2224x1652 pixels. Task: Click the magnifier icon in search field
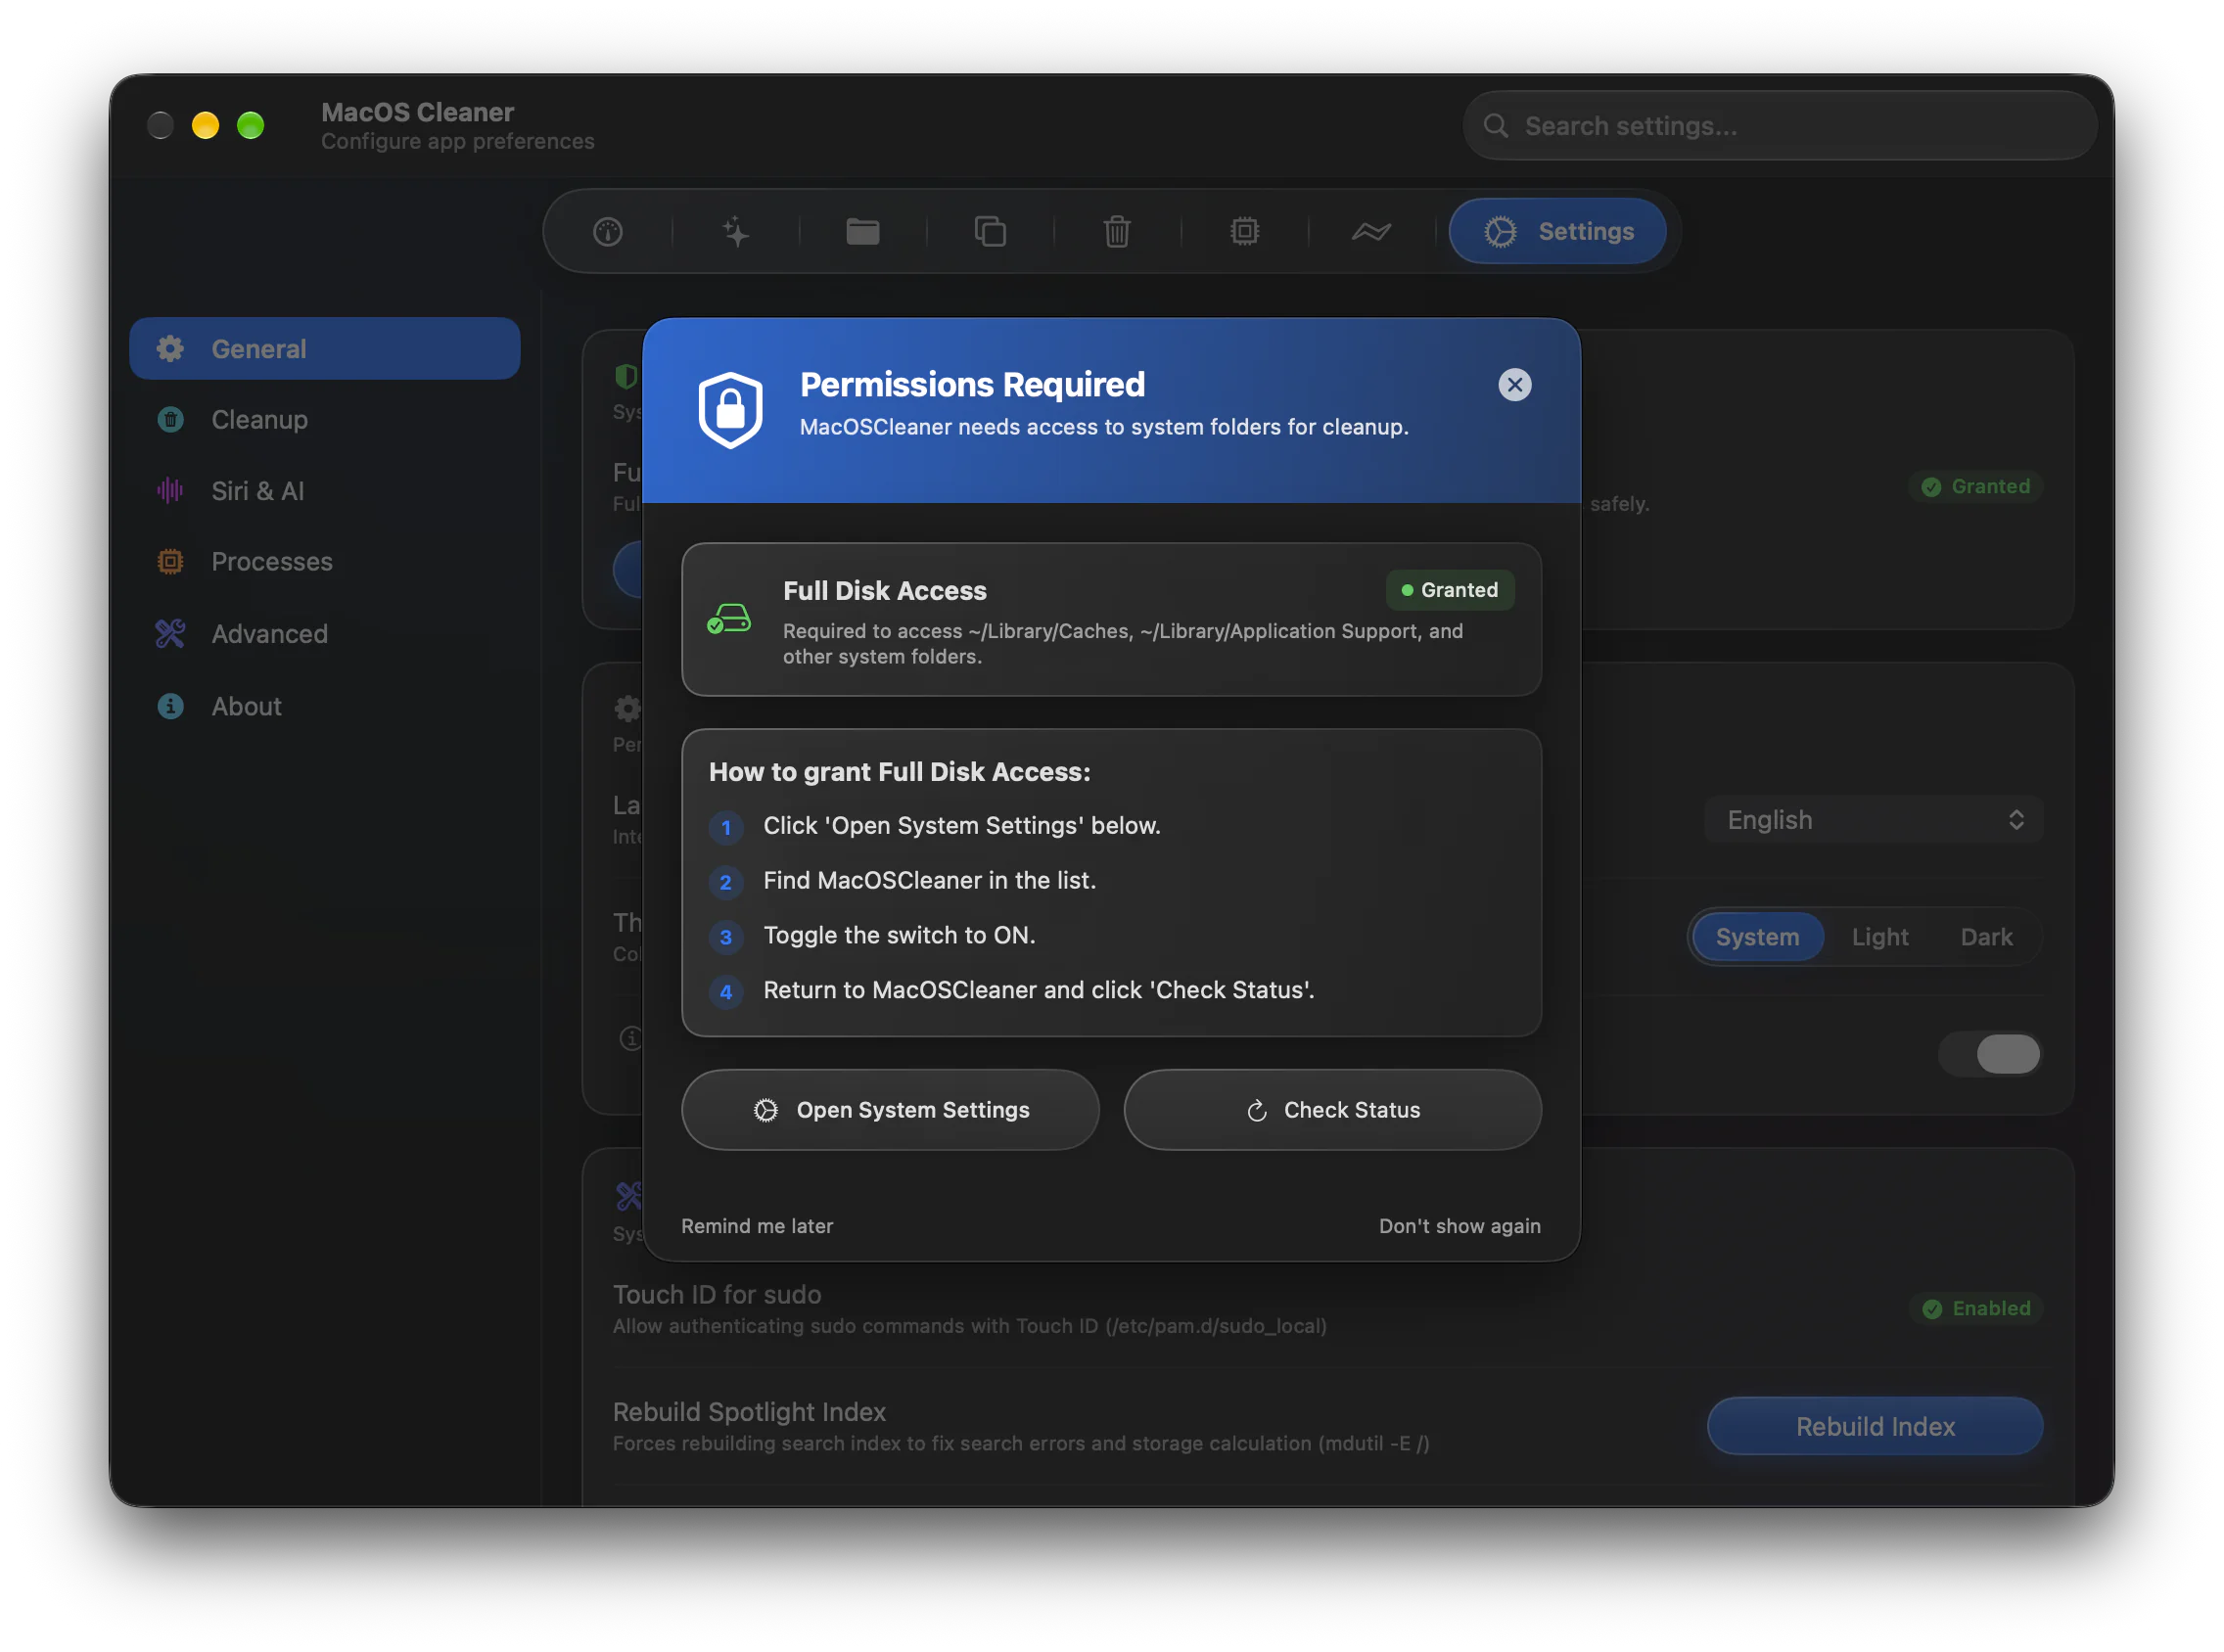click(x=1495, y=126)
